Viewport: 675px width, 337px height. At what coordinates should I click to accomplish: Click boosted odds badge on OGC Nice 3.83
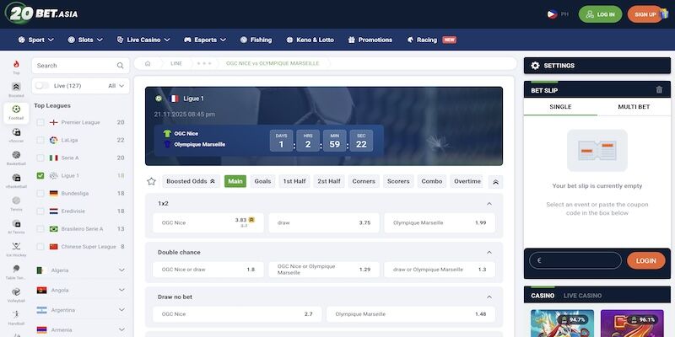click(x=251, y=220)
